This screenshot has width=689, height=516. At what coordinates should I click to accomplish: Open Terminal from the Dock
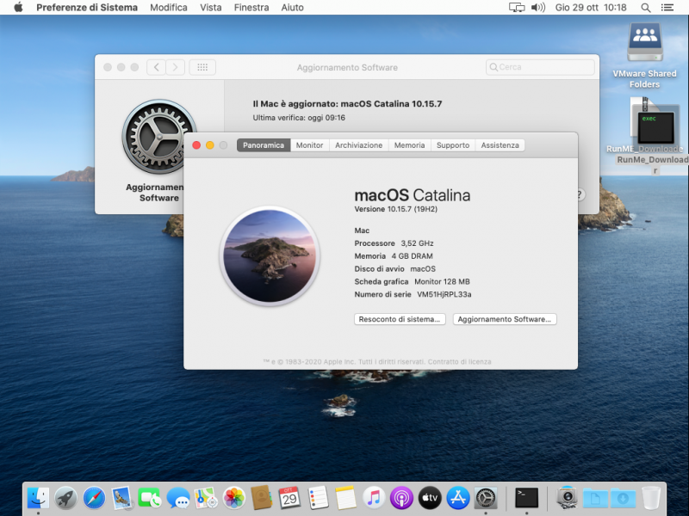coord(526,498)
